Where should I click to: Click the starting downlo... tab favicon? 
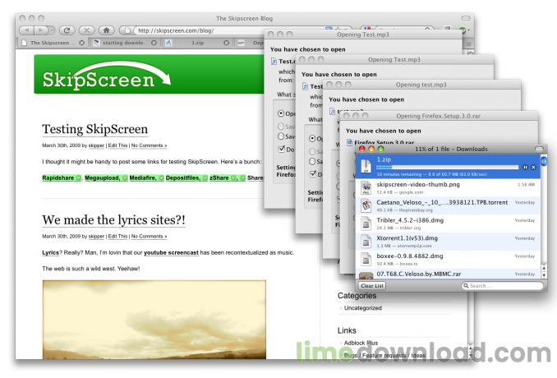pyautogui.click(x=96, y=43)
